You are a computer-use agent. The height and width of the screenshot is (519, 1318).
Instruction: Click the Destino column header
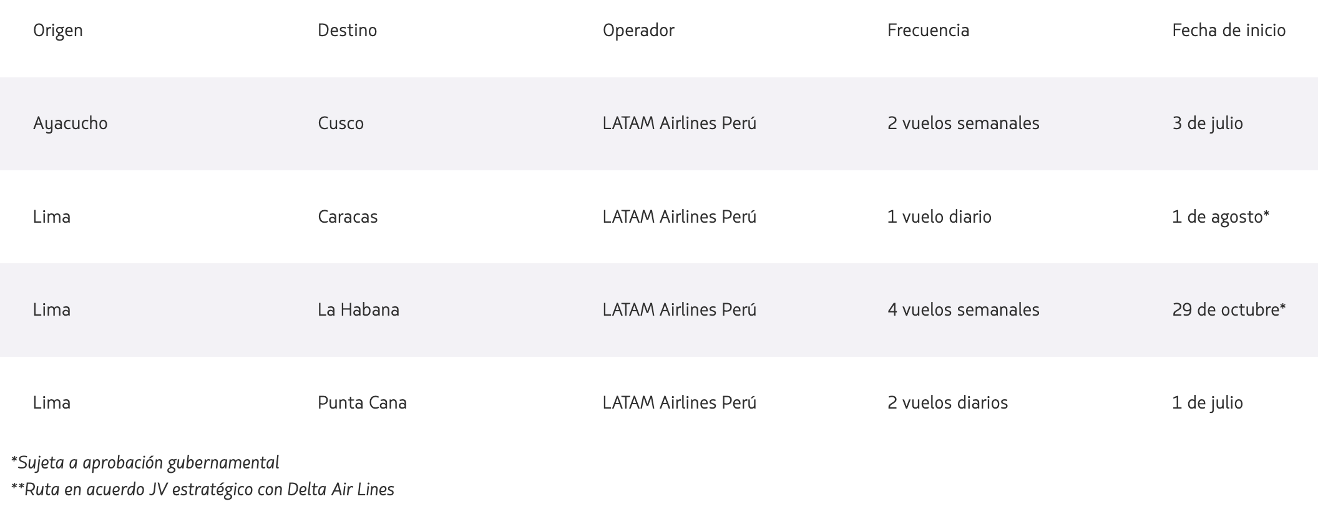click(x=347, y=31)
